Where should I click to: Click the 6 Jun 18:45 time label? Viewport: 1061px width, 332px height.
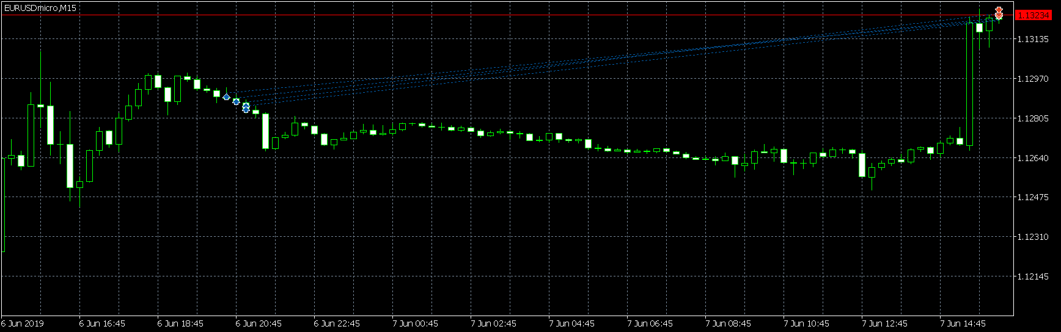(180, 323)
